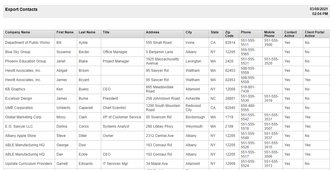333x170 pixels.
Task: Click city Redwood City
Action: tap(193, 108)
